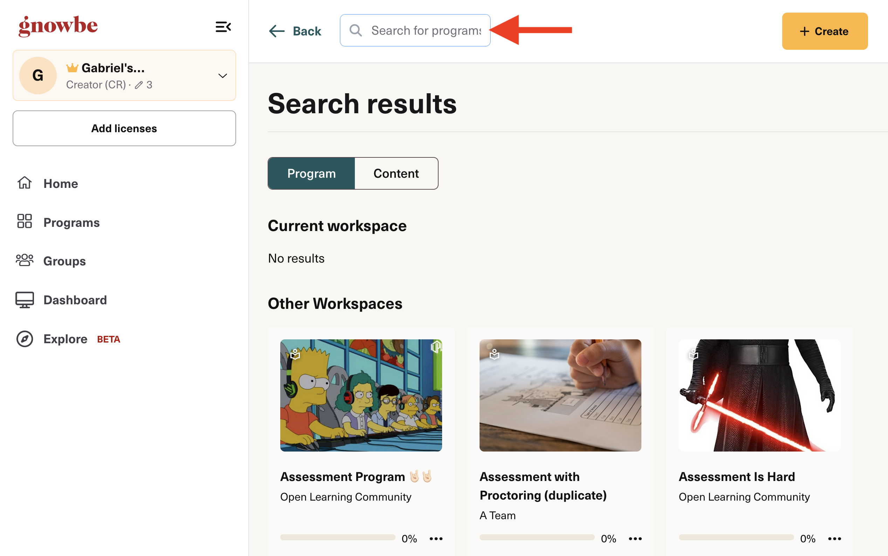Click the gnowbe logo
The height and width of the screenshot is (556, 888).
pyautogui.click(x=58, y=26)
